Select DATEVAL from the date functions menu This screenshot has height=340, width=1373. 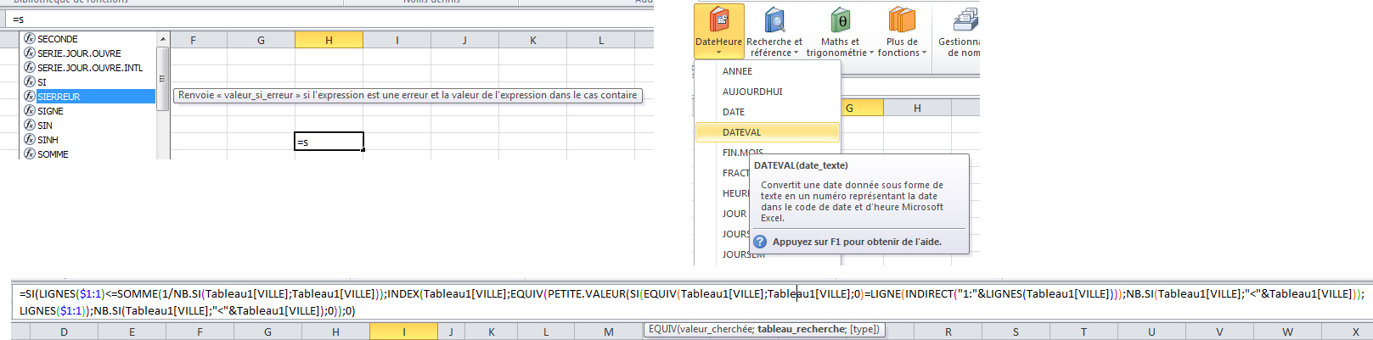click(x=741, y=132)
